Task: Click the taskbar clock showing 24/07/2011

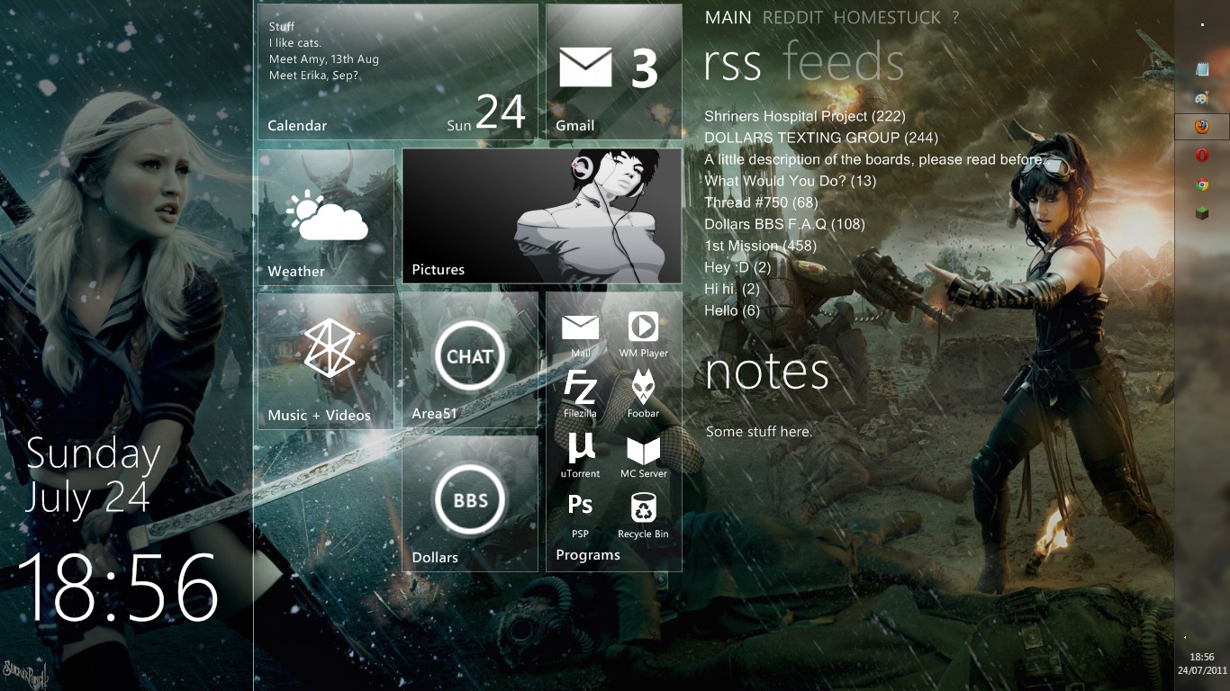Action: pyautogui.click(x=1202, y=664)
